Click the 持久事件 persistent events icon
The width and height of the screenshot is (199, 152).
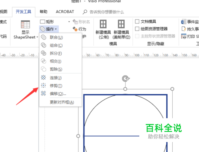[x=184, y=29]
